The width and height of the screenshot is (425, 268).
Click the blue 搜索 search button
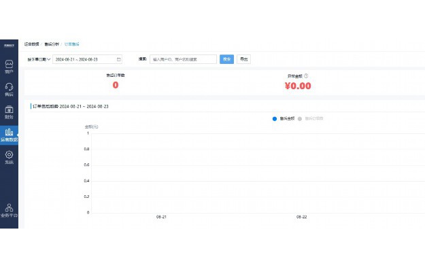226,59
